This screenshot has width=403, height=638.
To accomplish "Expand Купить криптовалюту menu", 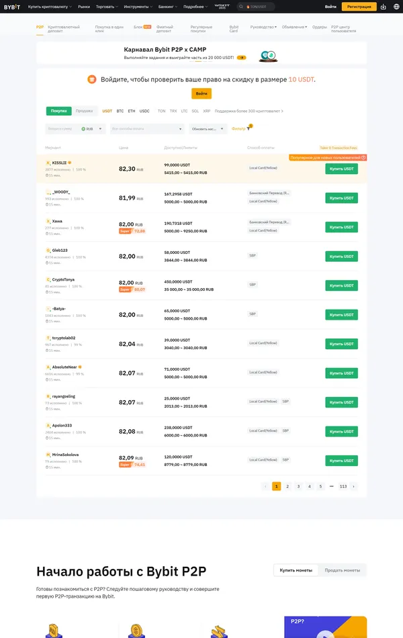I will [50, 7].
